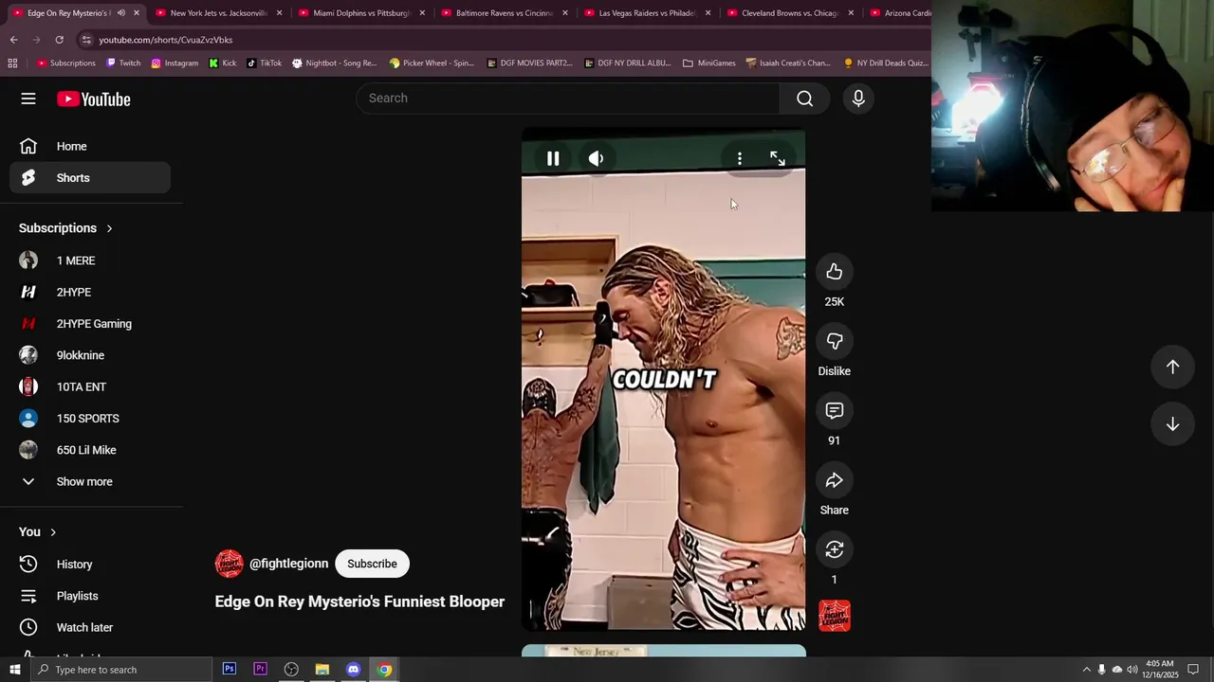Expand the You section chevron

click(x=53, y=532)
